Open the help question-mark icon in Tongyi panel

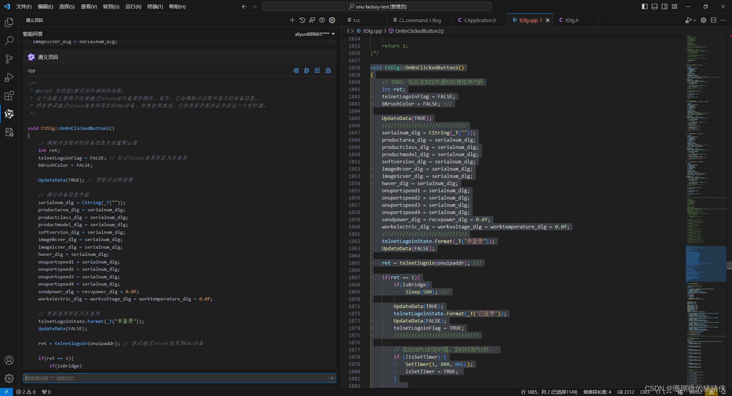point(322,20)
